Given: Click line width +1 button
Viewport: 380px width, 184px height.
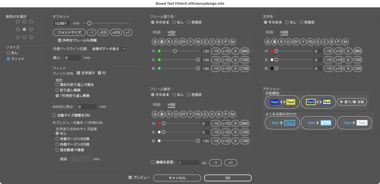Looking at the screenshot, I should coord(230,163).
